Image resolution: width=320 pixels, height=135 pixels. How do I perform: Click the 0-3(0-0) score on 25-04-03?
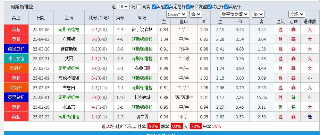(99, 39)
